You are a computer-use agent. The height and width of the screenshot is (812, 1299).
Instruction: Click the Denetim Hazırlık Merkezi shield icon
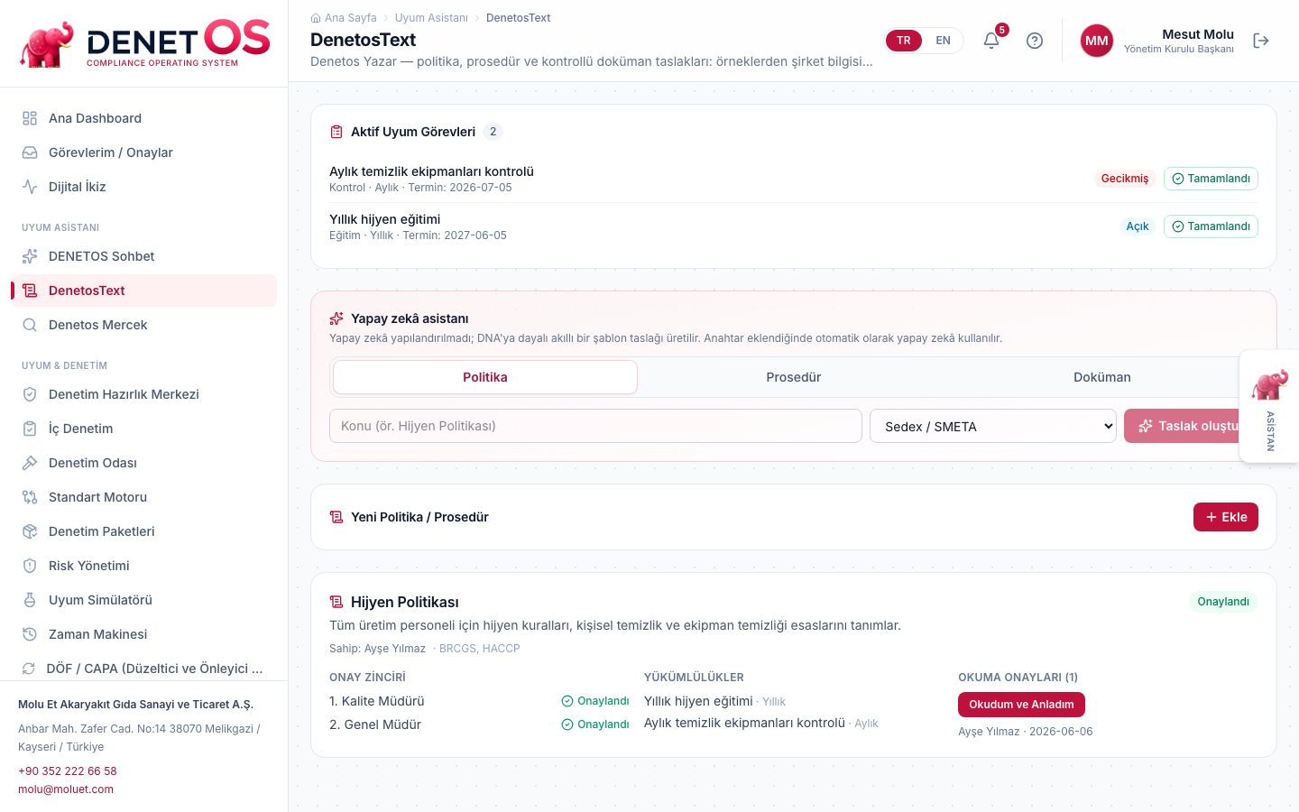30,394
